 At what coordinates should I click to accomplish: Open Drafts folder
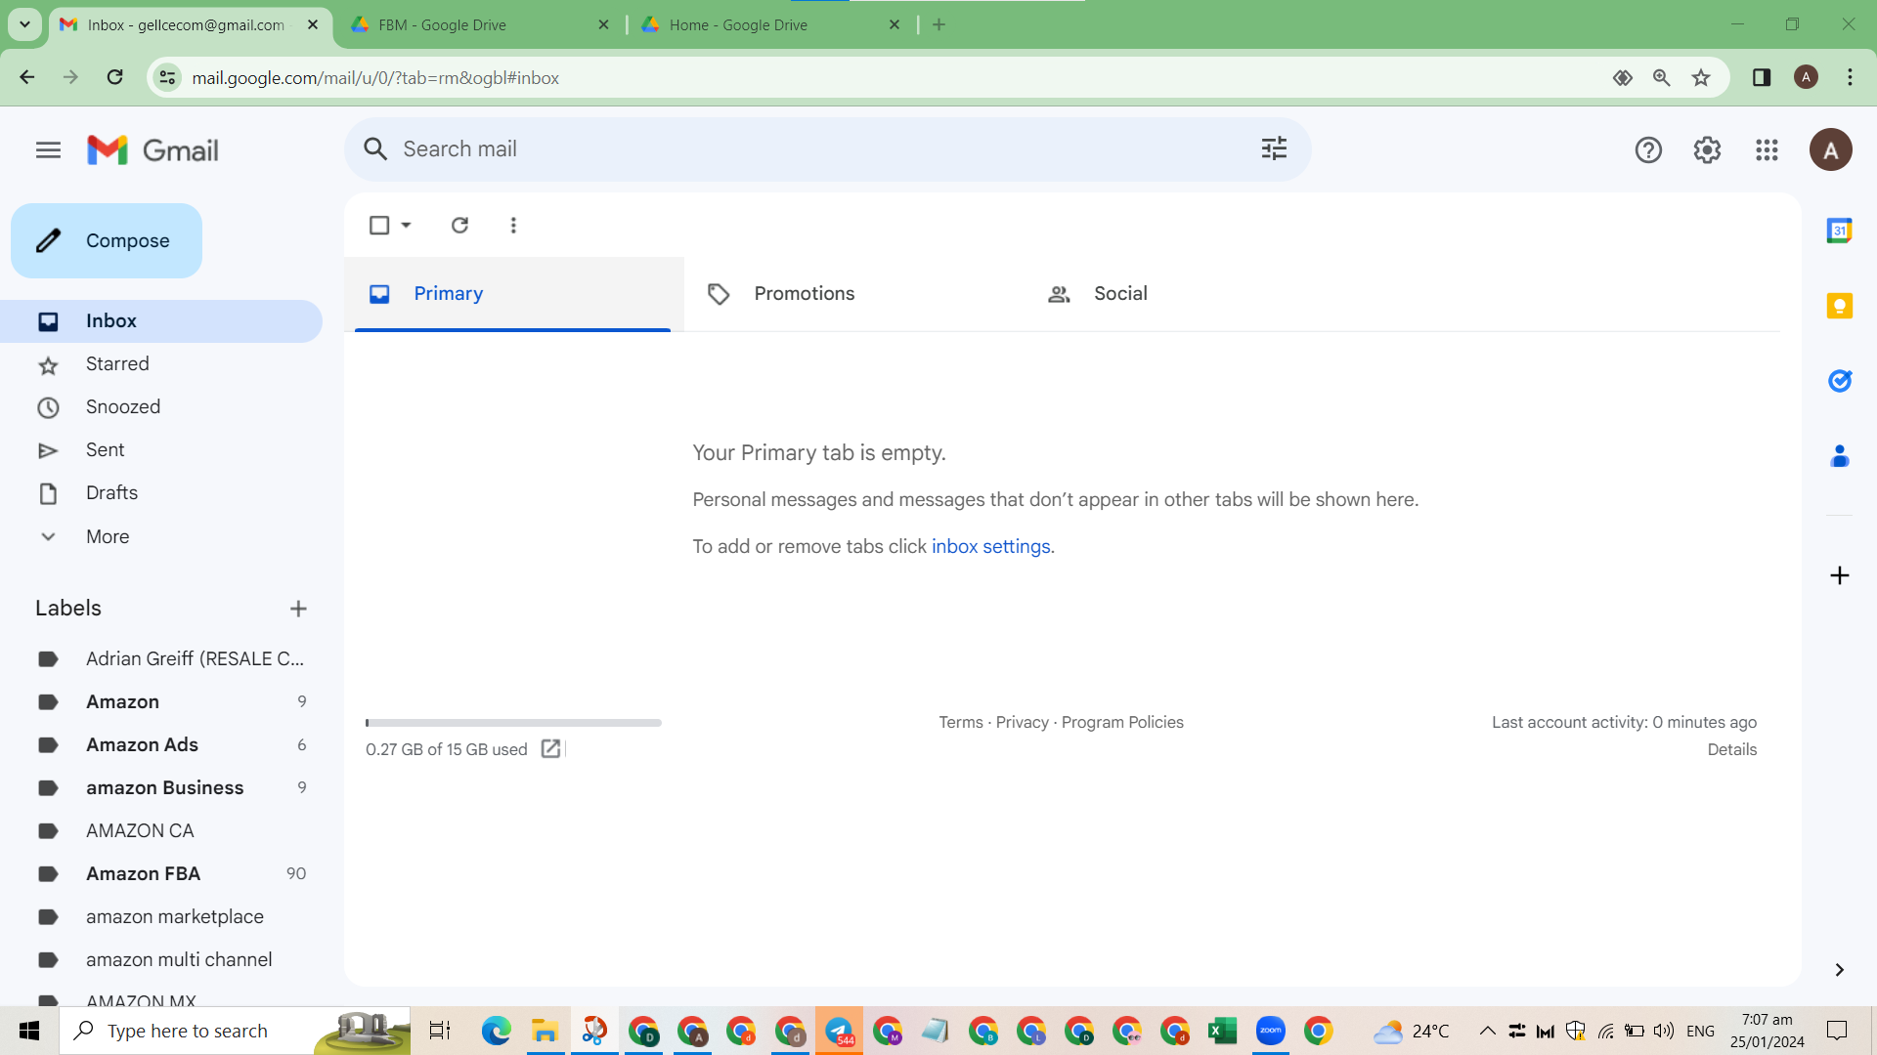point(161,493)
